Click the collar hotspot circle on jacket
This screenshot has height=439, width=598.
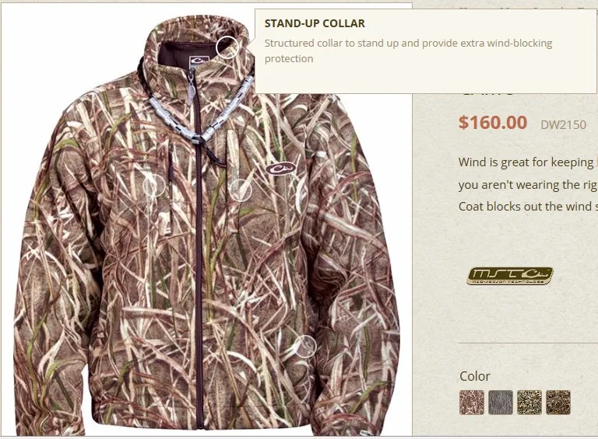(227, 47)
